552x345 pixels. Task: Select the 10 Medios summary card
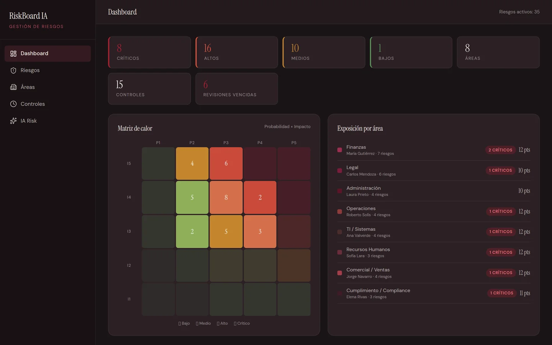324,53
